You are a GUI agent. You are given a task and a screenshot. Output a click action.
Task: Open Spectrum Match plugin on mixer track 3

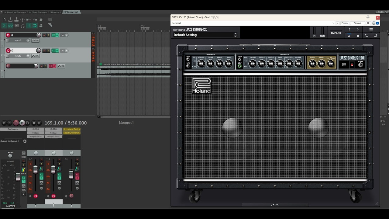(x=72, y=133)
